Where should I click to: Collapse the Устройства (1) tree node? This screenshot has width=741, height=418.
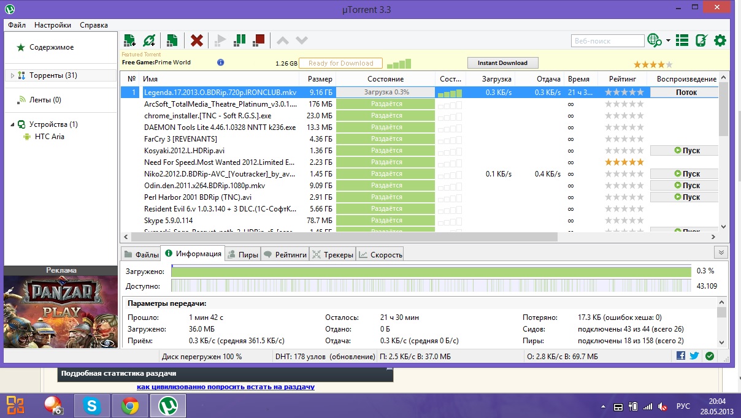point(13,124)
